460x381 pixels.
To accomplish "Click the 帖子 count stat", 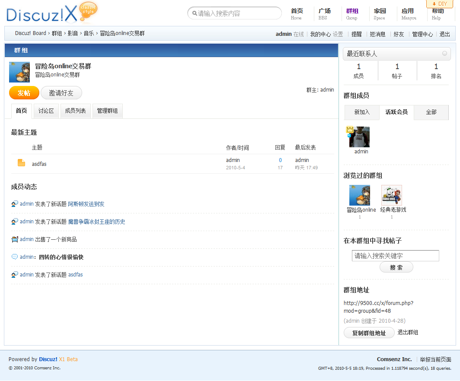I will 397,71.
